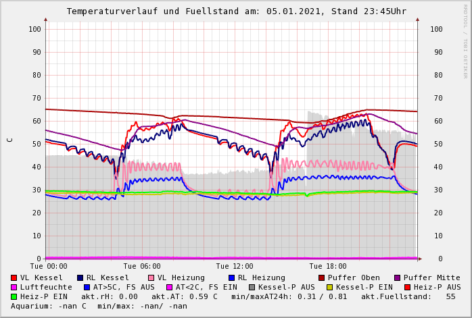Click the yellow Kessel-P EIN swatch

330,287
